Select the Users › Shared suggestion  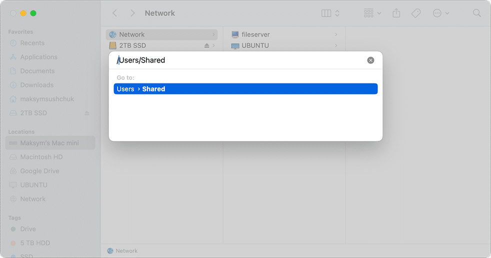[245, 89]
